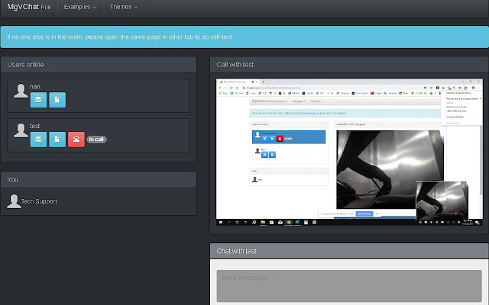Select the user name 'test'
The width and height of the screenshot is (489, 305).
(35, 126)
